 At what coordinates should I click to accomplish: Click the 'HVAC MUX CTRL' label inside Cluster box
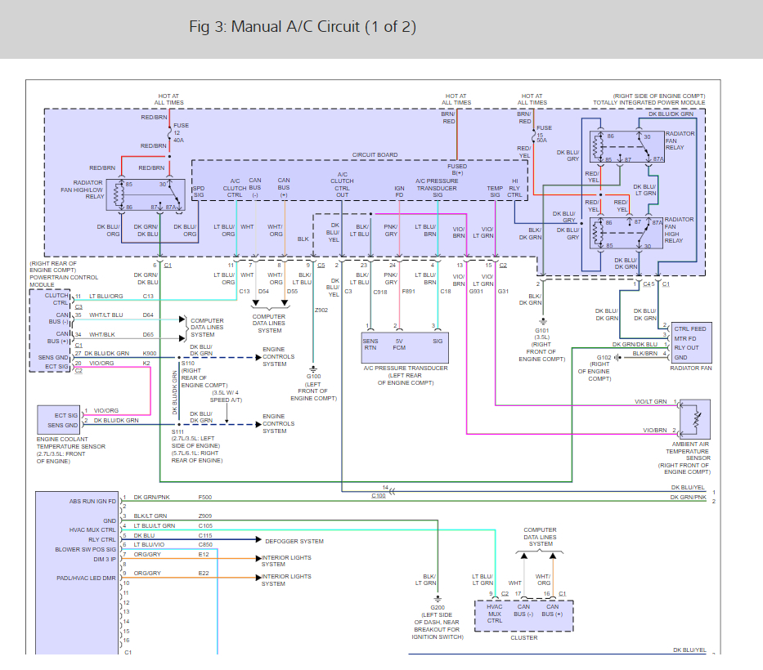coord(495,614)
